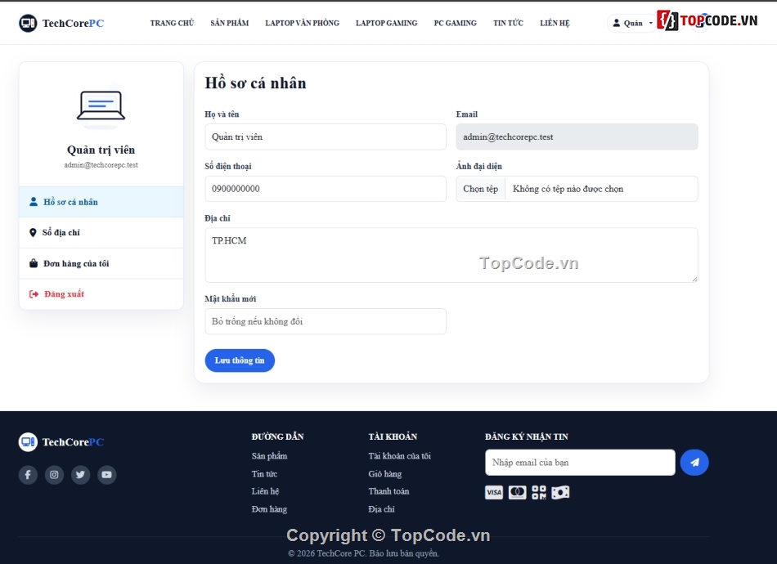Click the user icon in Quản account button
This screenshot has height=564, width=777.
click(617, 23)
